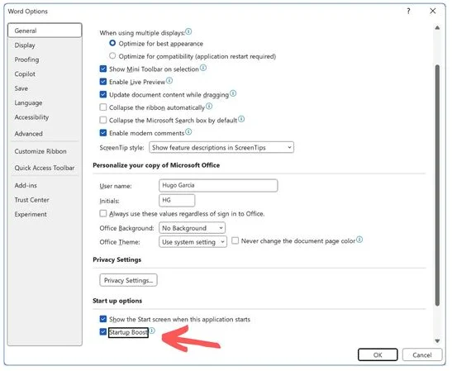Click info icon beside Startup Boost
The height and width of the screenshot is (371, 452).
152,331
